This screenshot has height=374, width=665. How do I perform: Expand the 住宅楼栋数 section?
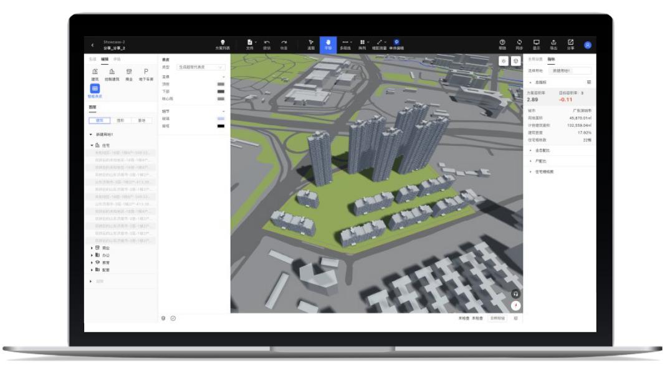click(530, 172)
